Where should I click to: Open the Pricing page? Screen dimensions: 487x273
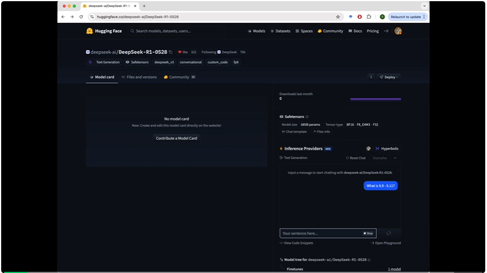point(373,31)
